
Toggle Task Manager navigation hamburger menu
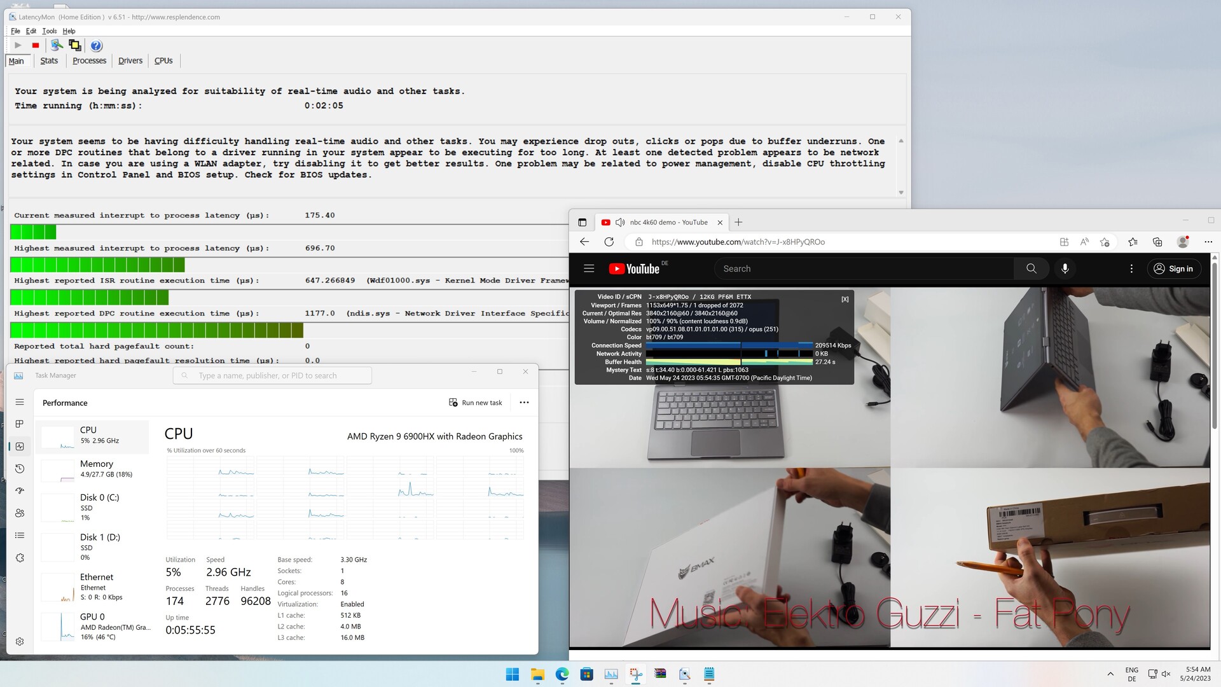point(20,402)
